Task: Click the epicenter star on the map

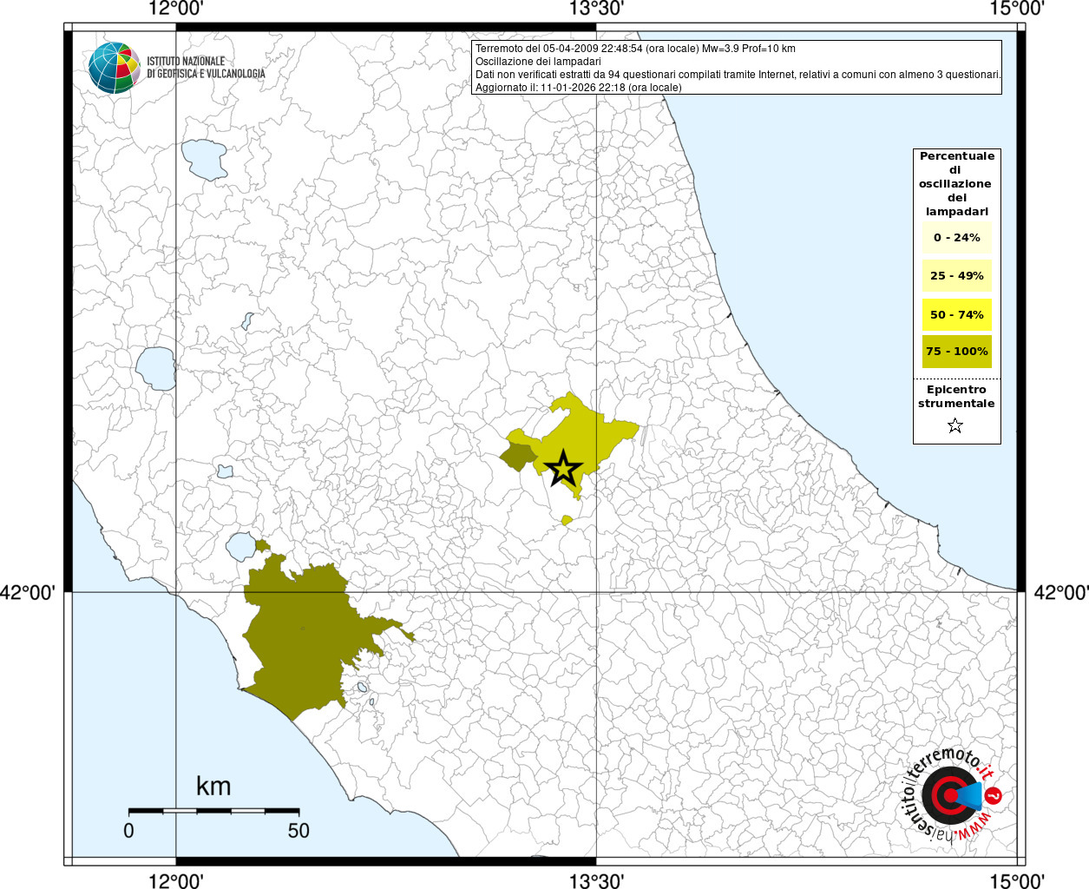Action: tap(563, 469)
